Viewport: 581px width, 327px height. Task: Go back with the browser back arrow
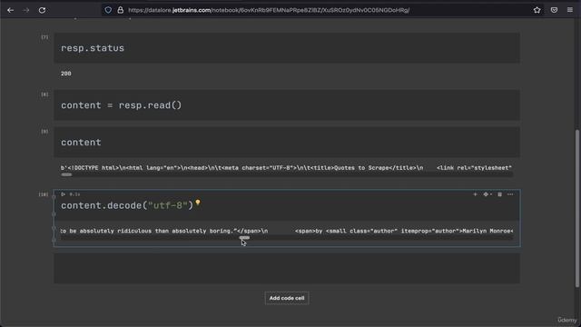click(x=10, y=10)
